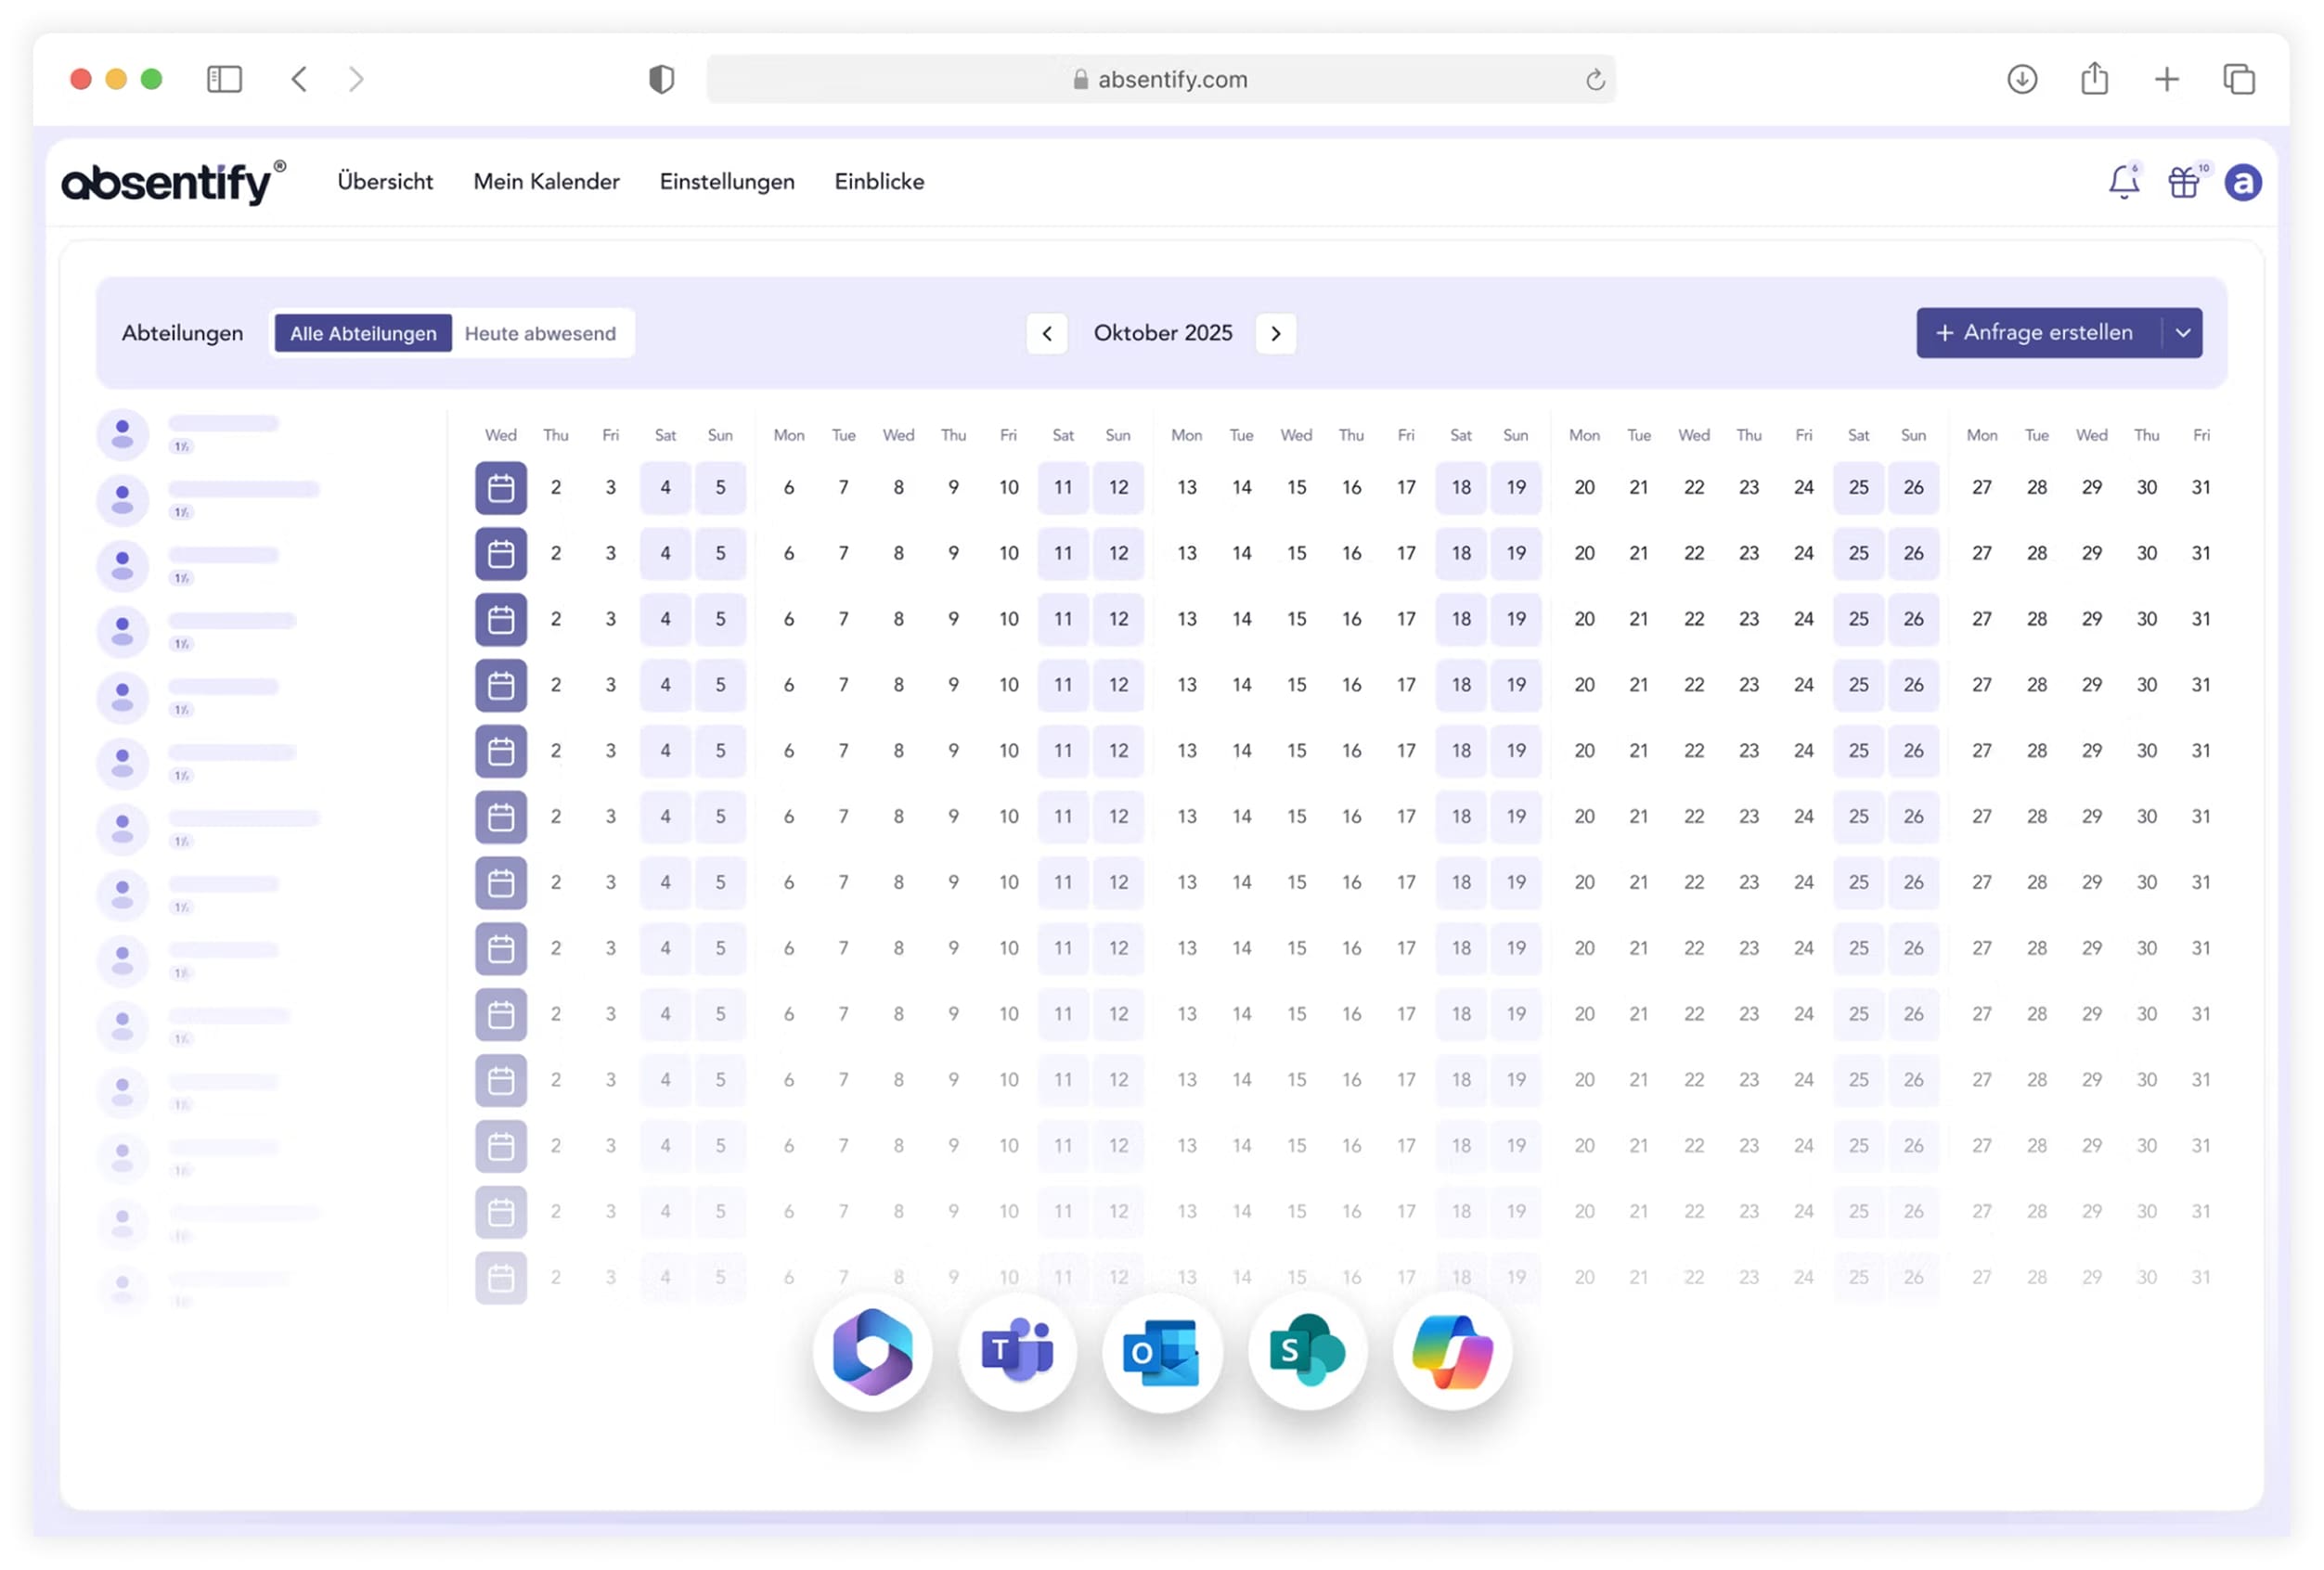2324x1570 pixels.
Task: Toggle the browser sidebar button
Action: click(x=224, y=79)
